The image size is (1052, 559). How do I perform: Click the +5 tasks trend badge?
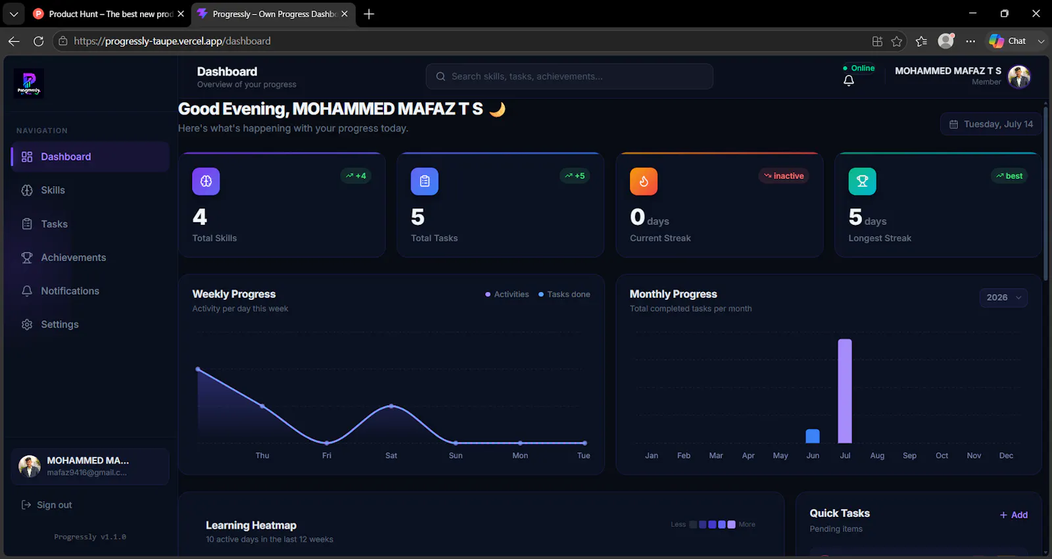tap(575, 176)
